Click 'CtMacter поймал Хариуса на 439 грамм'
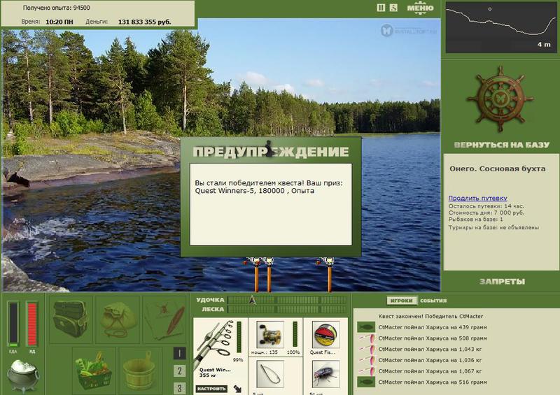Image resolution: width=560 pixels, height=395 pixels. [x=433, y=327]
